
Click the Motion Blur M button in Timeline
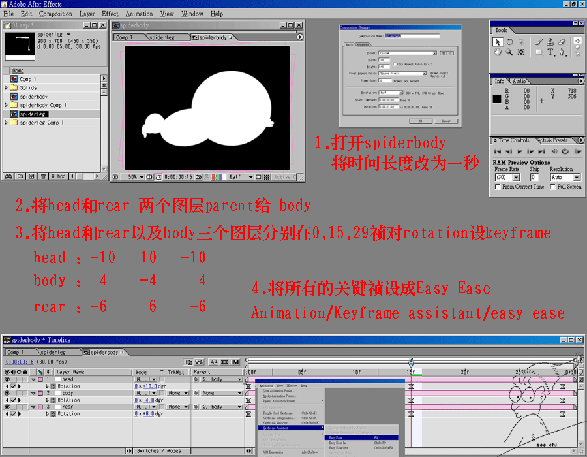point(236,362)
